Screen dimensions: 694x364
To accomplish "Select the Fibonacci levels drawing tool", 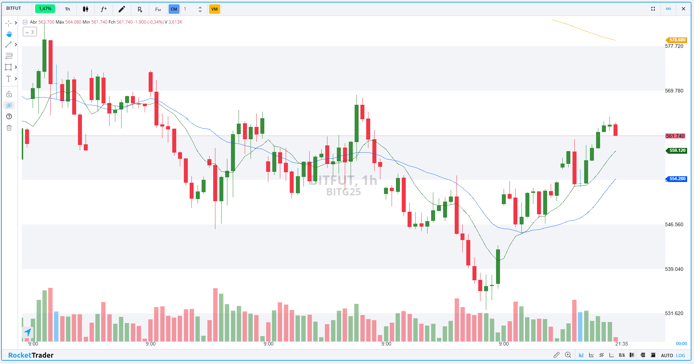I will tap(9, 56).
